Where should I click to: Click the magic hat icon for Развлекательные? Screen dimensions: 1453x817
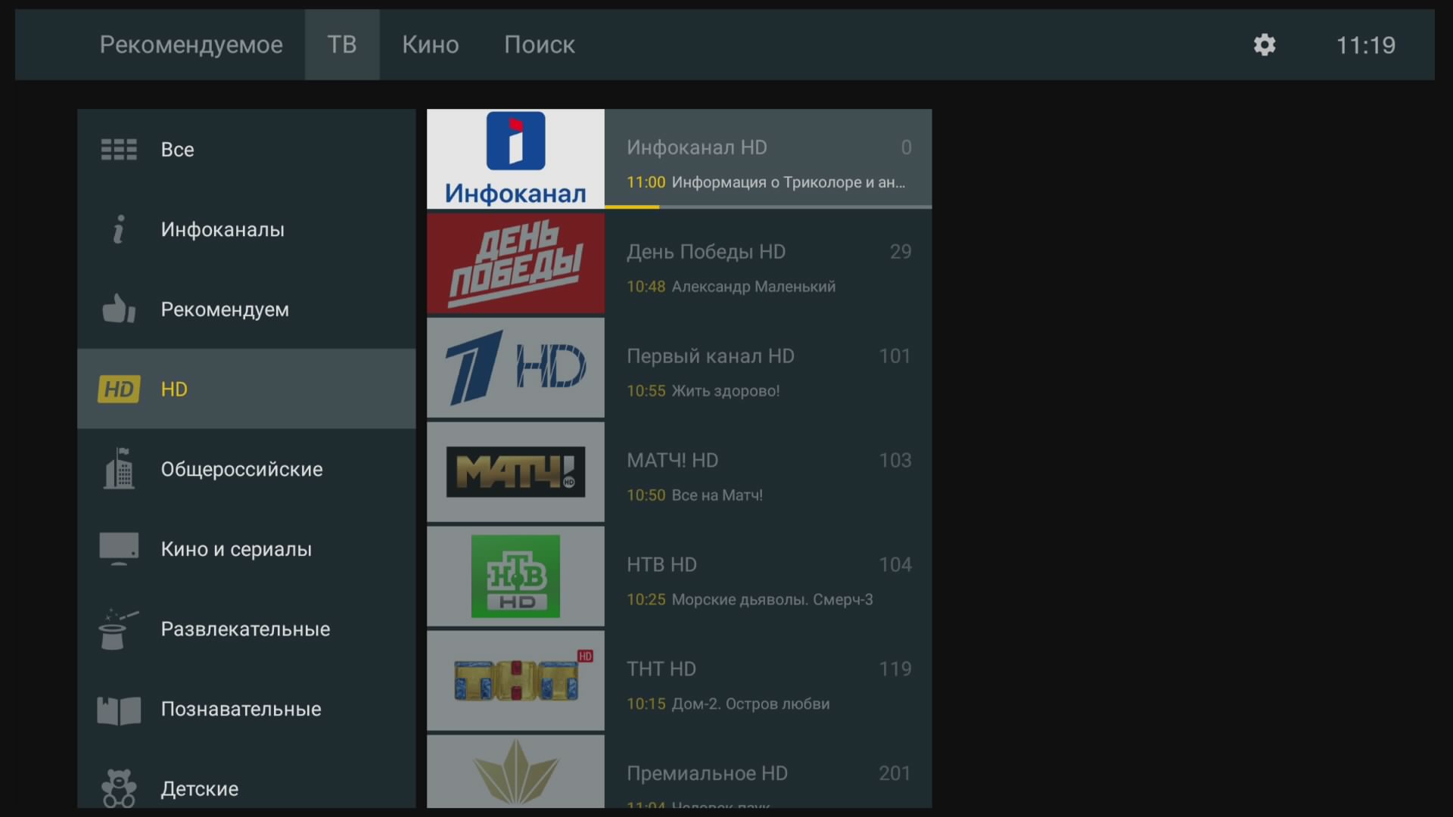117,629
